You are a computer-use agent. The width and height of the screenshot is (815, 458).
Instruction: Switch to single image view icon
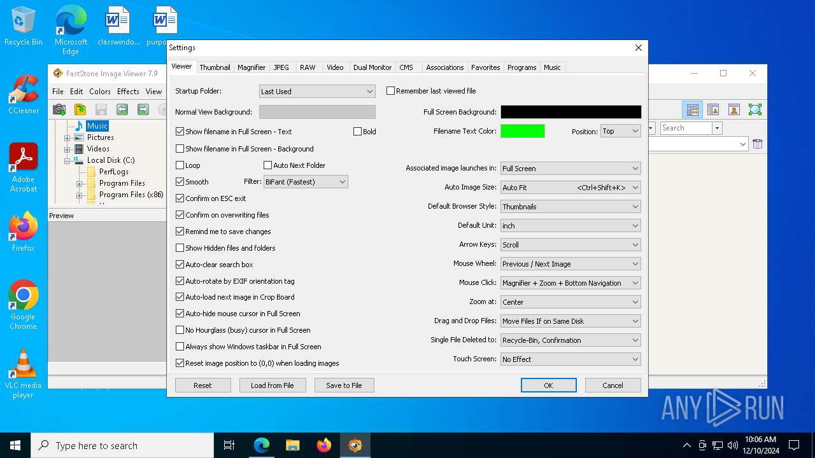[734, 109]
